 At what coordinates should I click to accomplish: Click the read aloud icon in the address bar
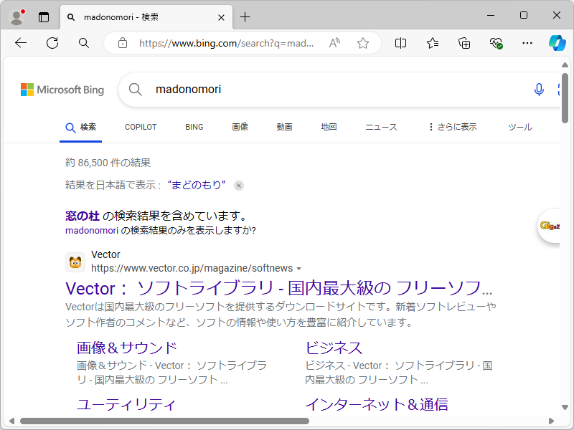click(334, 43)
